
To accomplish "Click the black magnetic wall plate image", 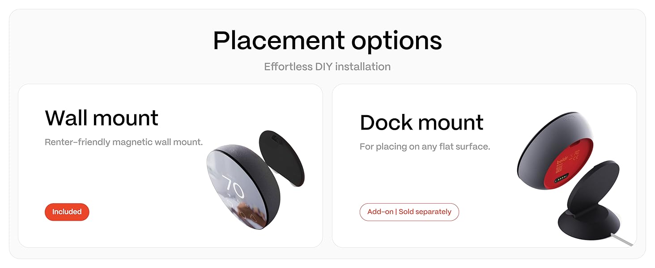I will [282, 157].
